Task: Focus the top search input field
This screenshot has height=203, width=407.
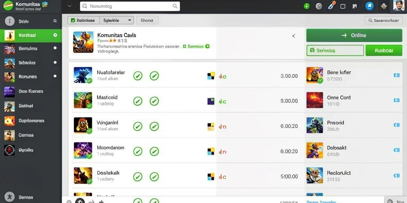Action: pyautogui.click(x=130, y=6)
